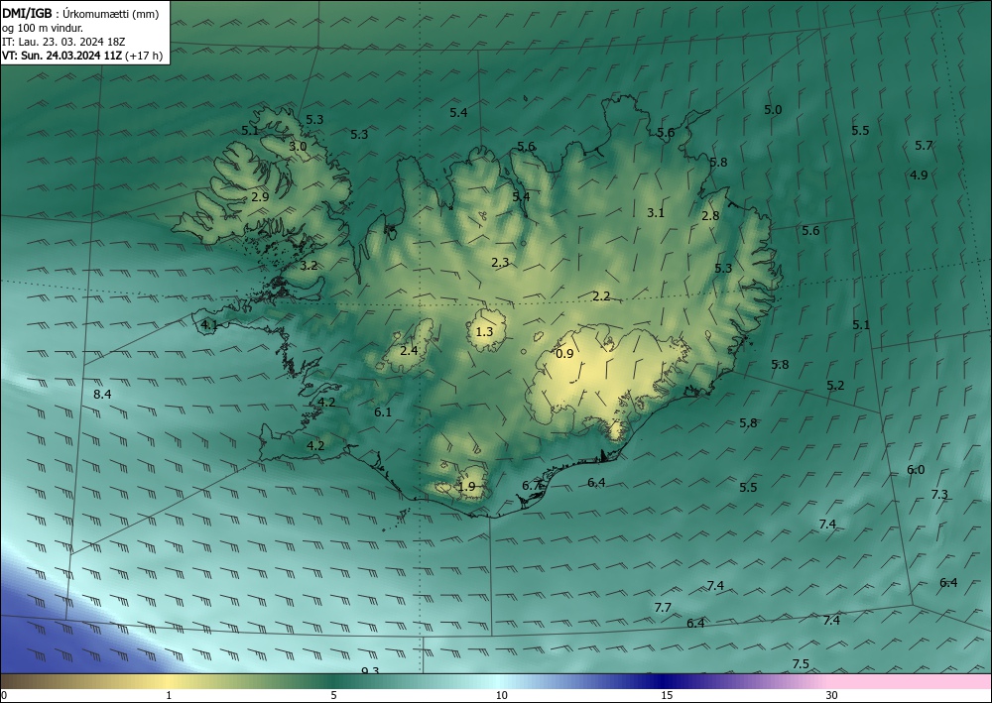
Task: Click the 2.4 value on the glacier
Action: 410,350
